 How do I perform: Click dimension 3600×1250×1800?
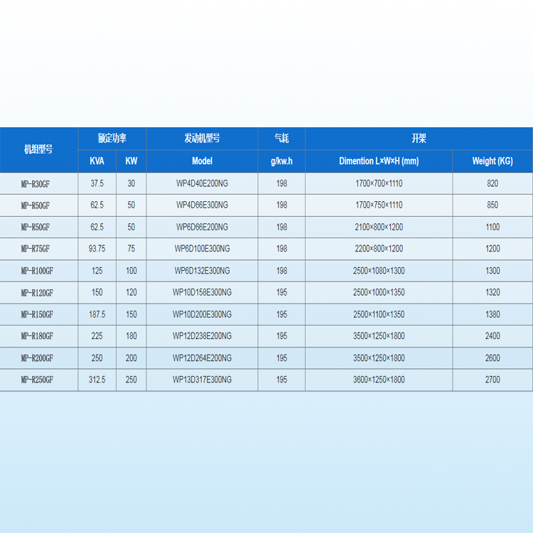pos(379,379)
